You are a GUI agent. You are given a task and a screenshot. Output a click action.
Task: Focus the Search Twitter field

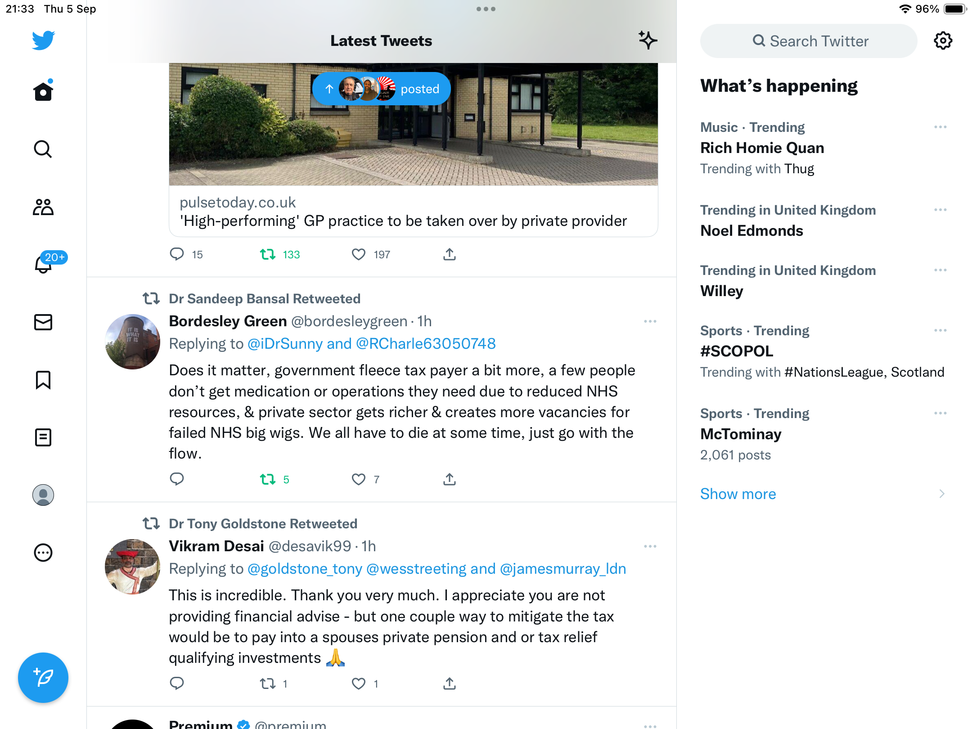pos(809,41)
